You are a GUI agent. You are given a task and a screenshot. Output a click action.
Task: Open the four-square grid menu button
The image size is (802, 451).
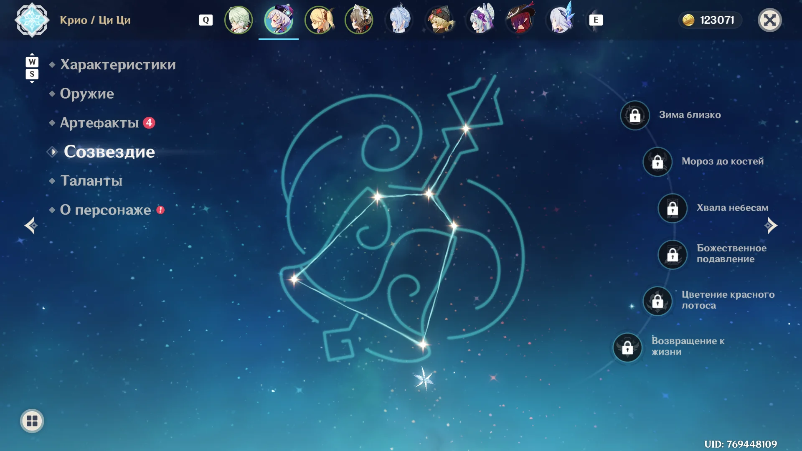pos(32,421)
